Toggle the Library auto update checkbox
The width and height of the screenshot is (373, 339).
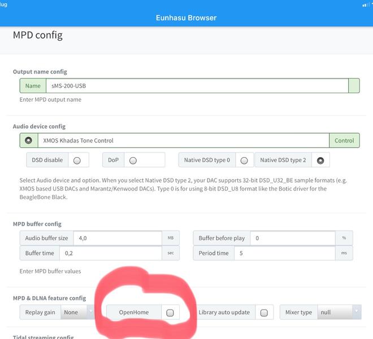coord(263,312)
